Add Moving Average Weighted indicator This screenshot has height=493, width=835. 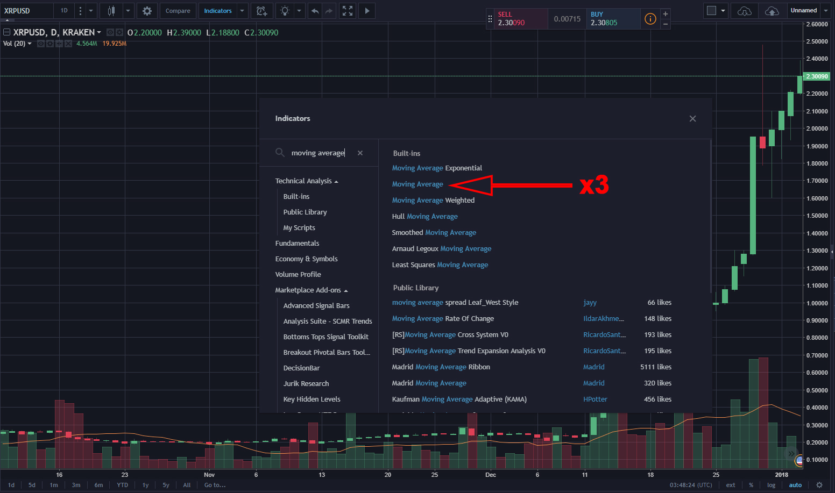(433, 201)
